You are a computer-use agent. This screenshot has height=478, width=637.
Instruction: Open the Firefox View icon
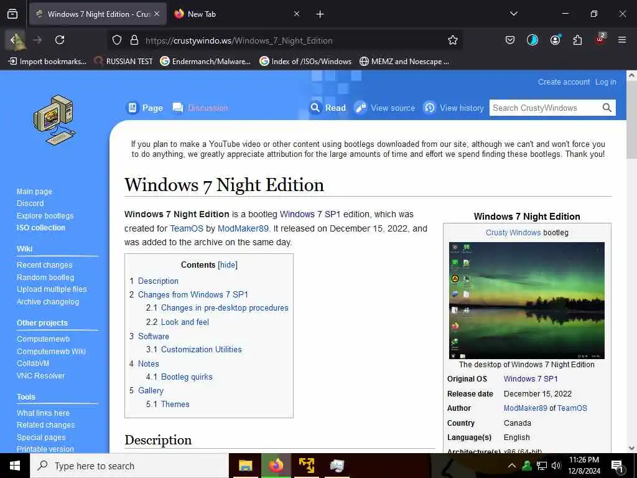tap(12, 14)
